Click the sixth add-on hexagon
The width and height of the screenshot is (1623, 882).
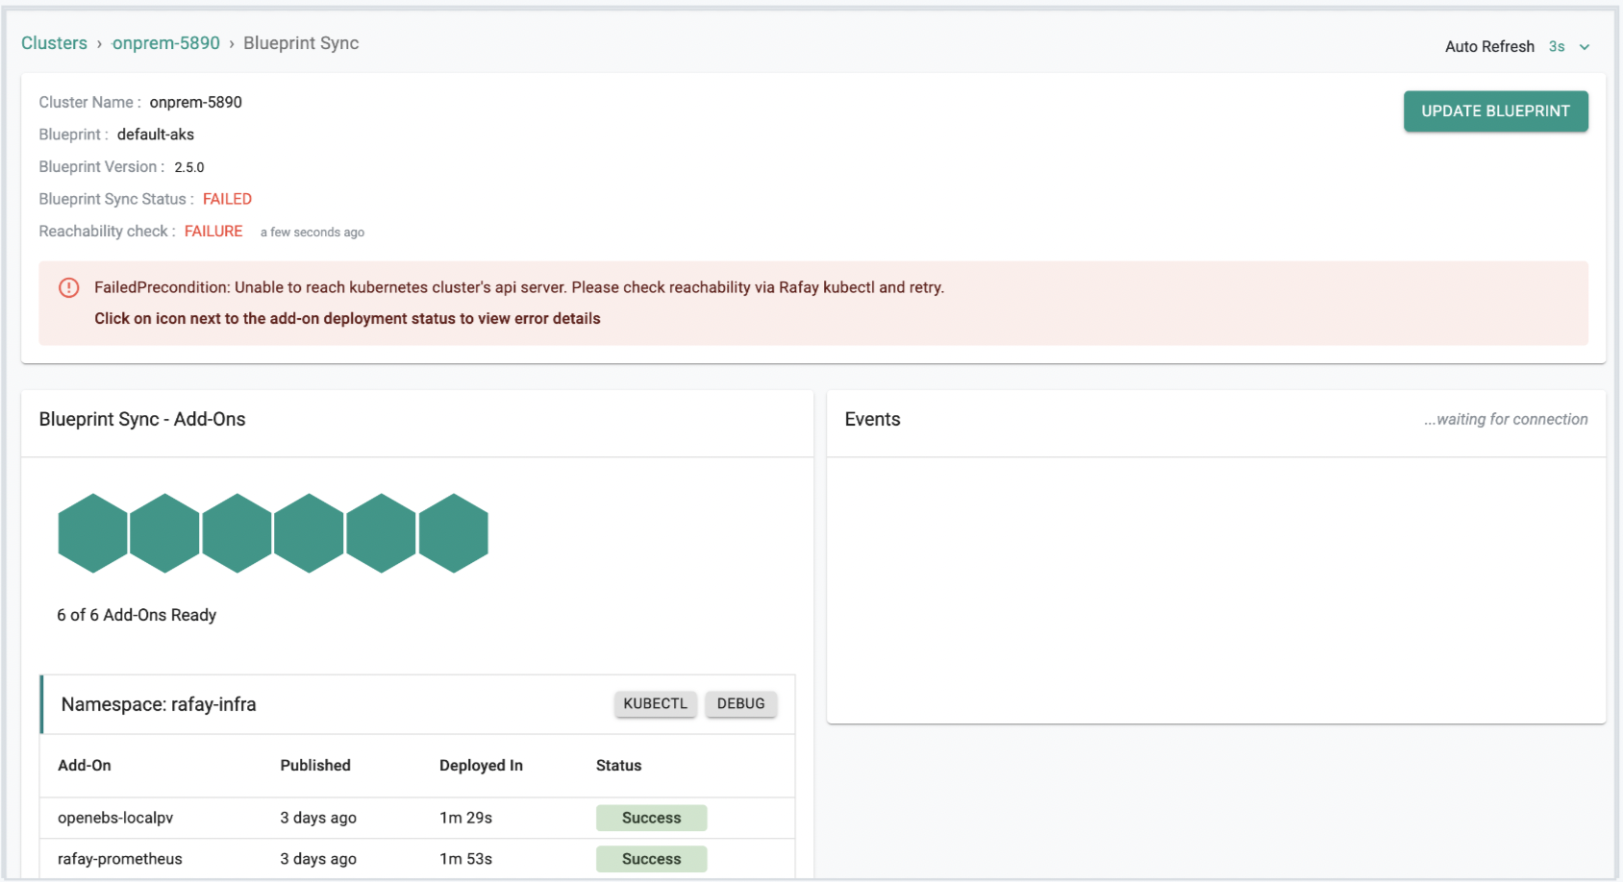(454, 533)
